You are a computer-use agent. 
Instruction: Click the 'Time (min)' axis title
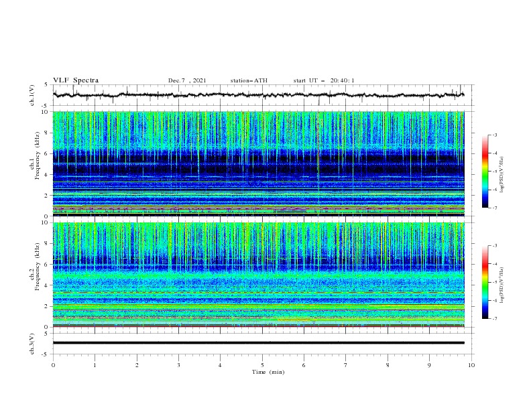click(268, 372)
